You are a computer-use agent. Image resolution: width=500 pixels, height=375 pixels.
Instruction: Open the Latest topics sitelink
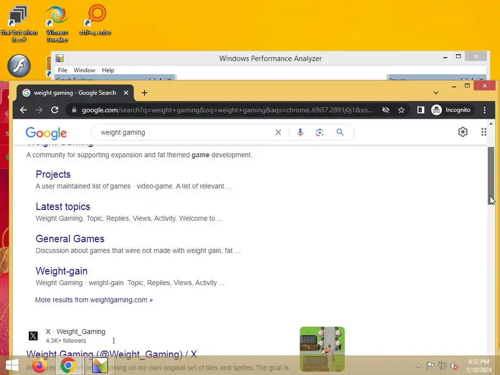coord(63,207)
